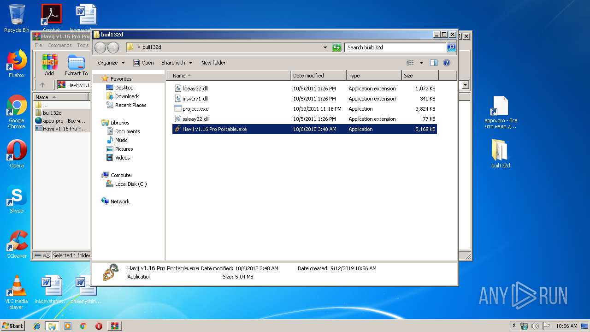Open the iraqsystems Word document icon
The width and height of the screenshot is (590, 332).
click(x=51, y=290)
